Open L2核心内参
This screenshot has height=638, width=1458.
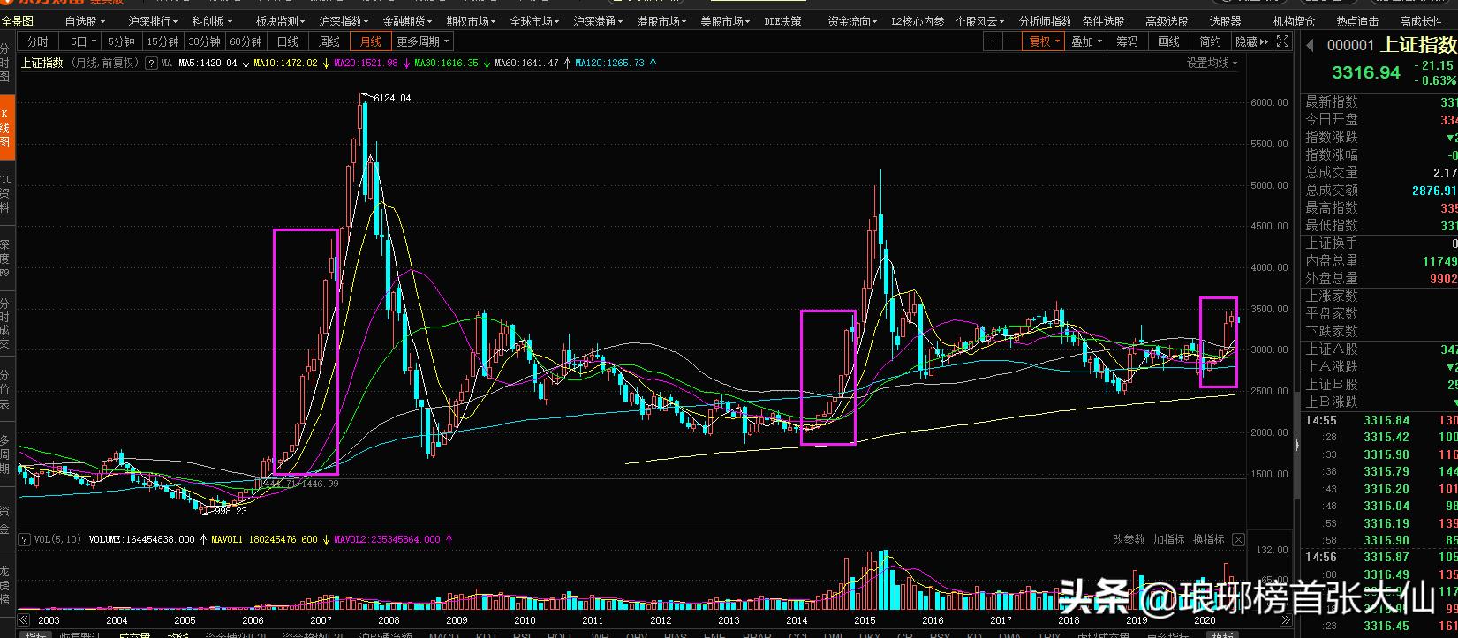[x=918, y=20]
